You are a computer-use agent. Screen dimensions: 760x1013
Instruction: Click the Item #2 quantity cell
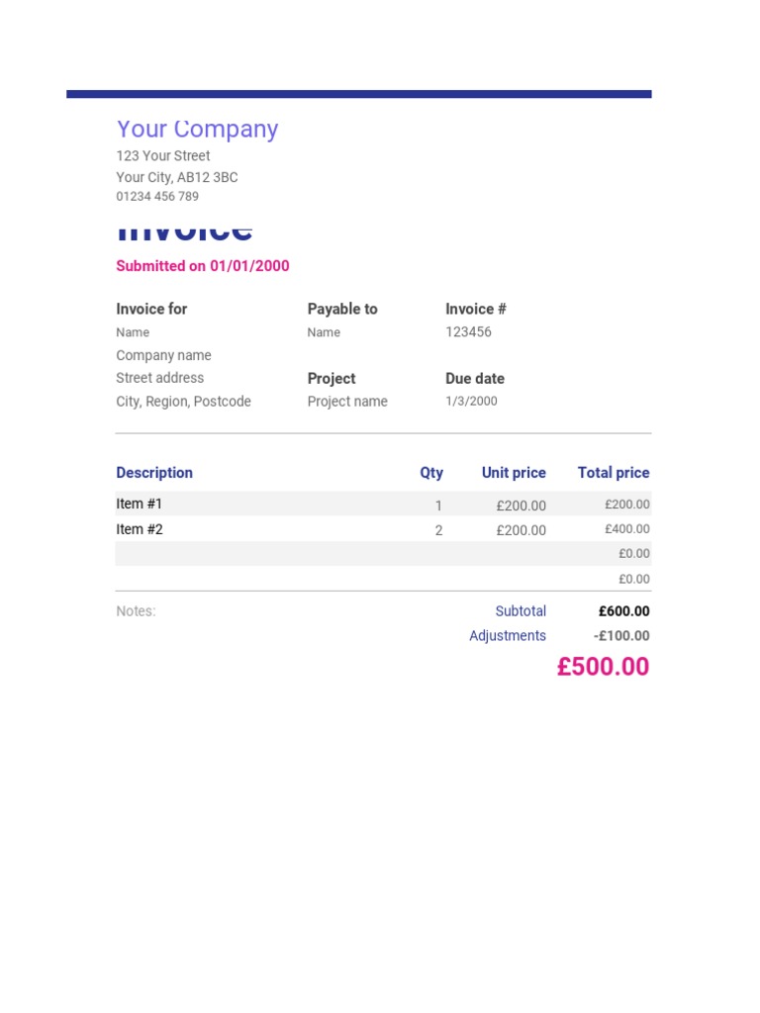438,530
